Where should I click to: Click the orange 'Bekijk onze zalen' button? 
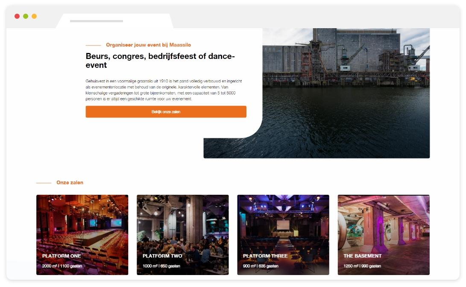point(166,112)
